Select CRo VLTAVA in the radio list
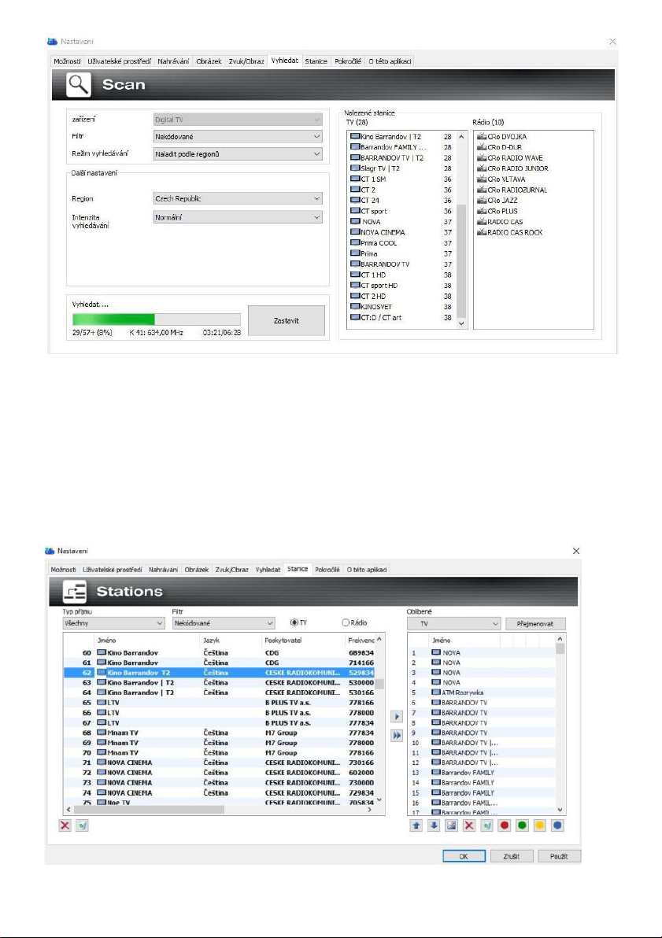Image resolution: width=662 pixels, height=938 pixels. pos(506,179)
